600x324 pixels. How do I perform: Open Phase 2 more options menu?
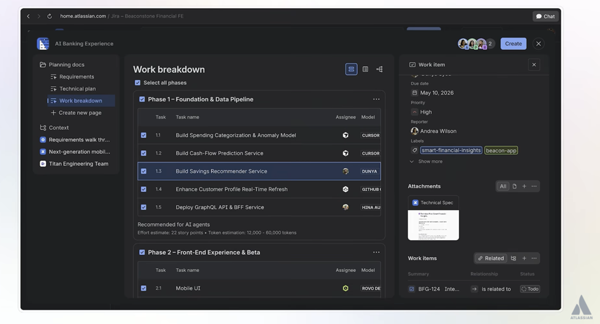376,252
